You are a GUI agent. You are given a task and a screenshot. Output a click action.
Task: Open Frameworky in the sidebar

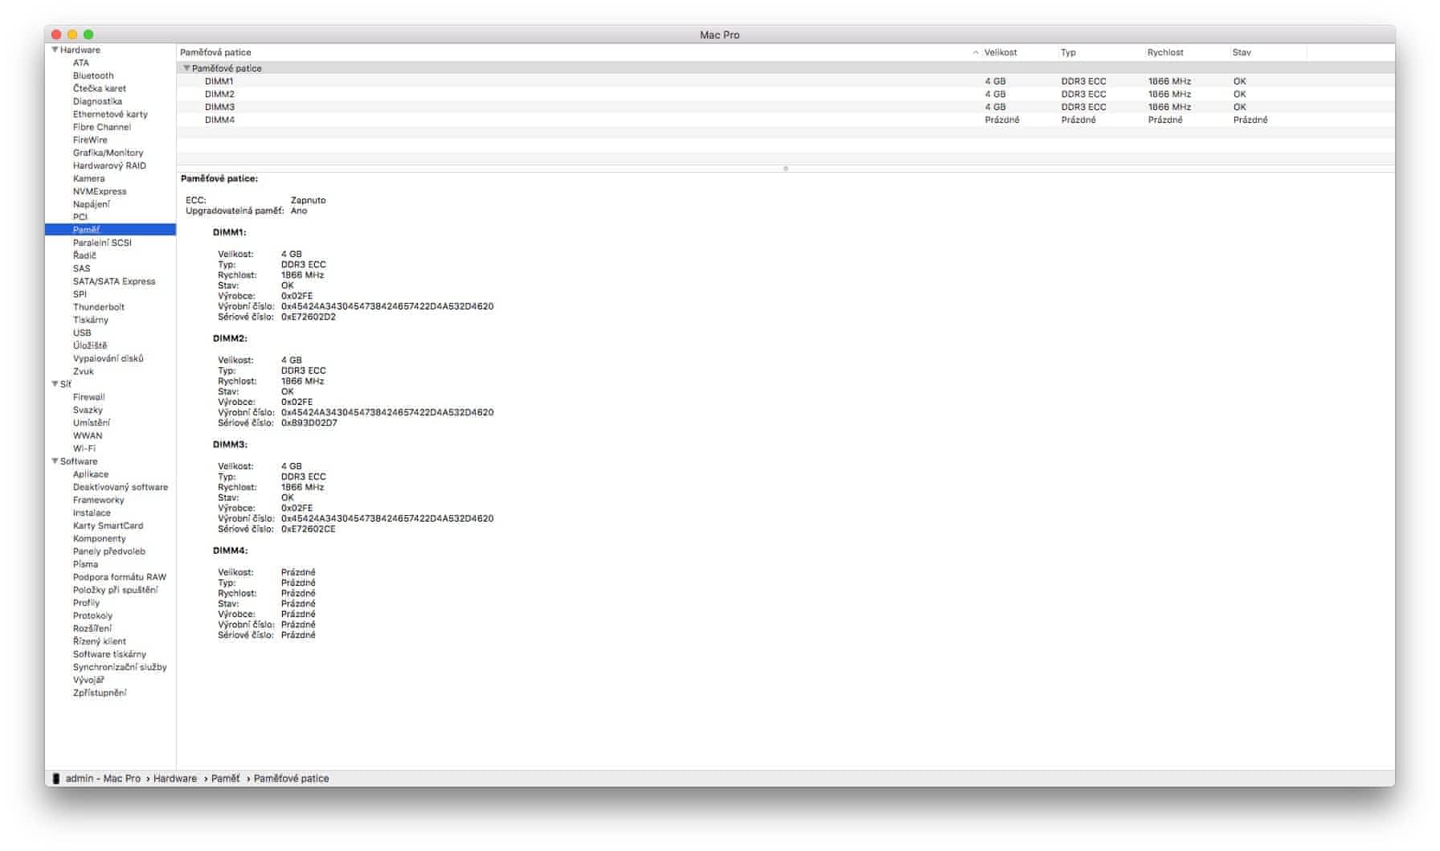point(99,500)
